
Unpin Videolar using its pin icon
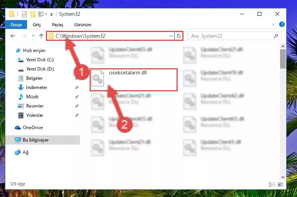tap(76, 115)
